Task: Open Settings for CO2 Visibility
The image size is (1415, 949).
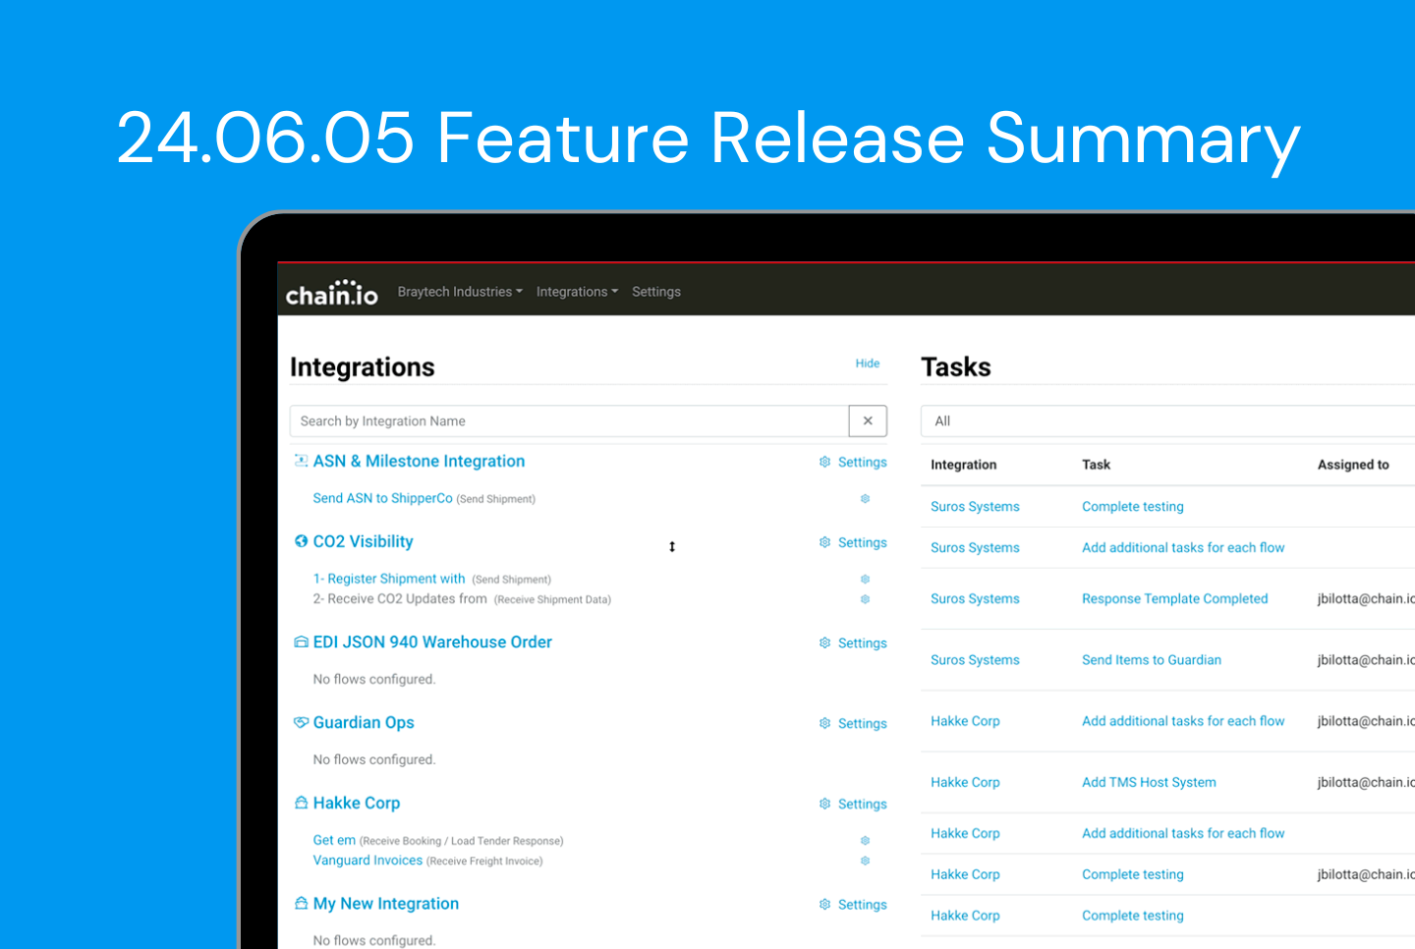Action: [862, 543]
